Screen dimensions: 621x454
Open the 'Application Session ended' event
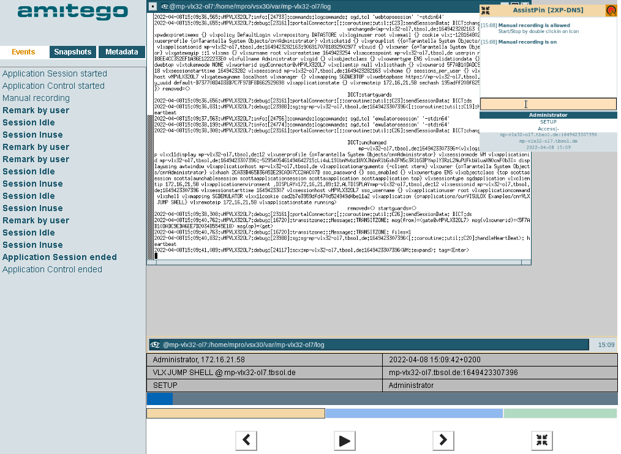(59, 257)
